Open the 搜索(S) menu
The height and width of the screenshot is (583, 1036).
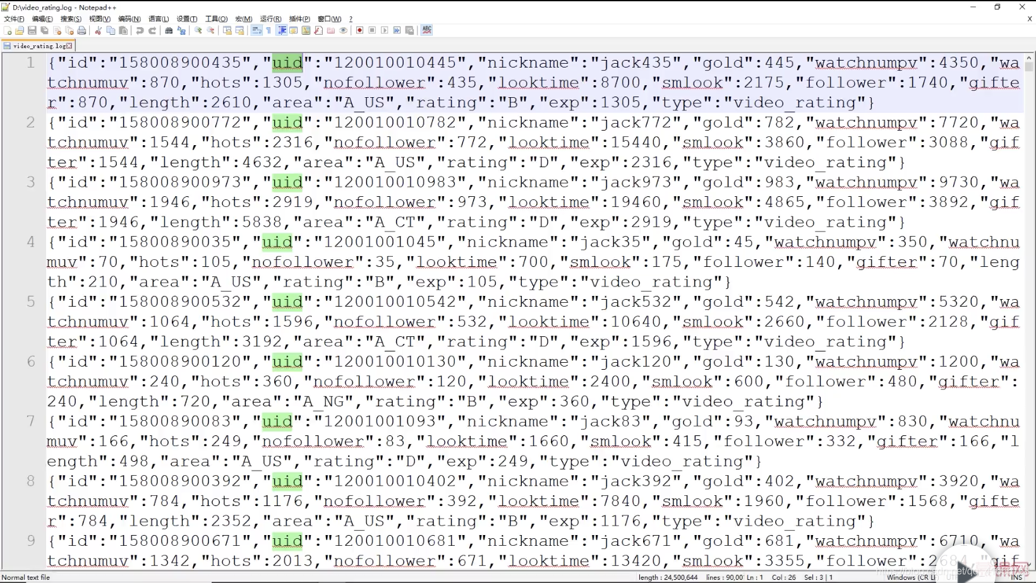(71, 19)
